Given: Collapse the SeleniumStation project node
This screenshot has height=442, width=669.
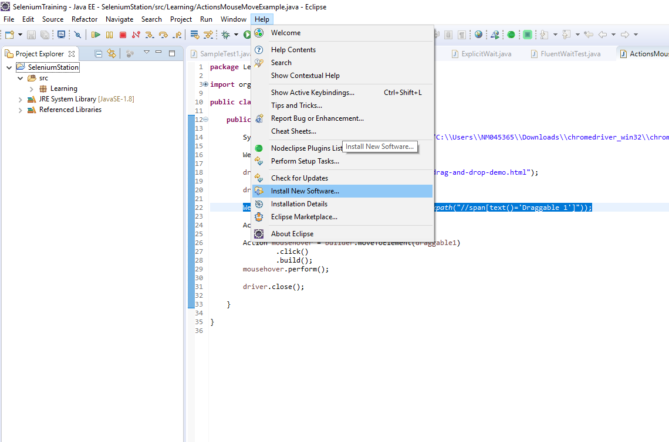Looking at the screenshot, I should pyautogui.click(x=9, y=67).
